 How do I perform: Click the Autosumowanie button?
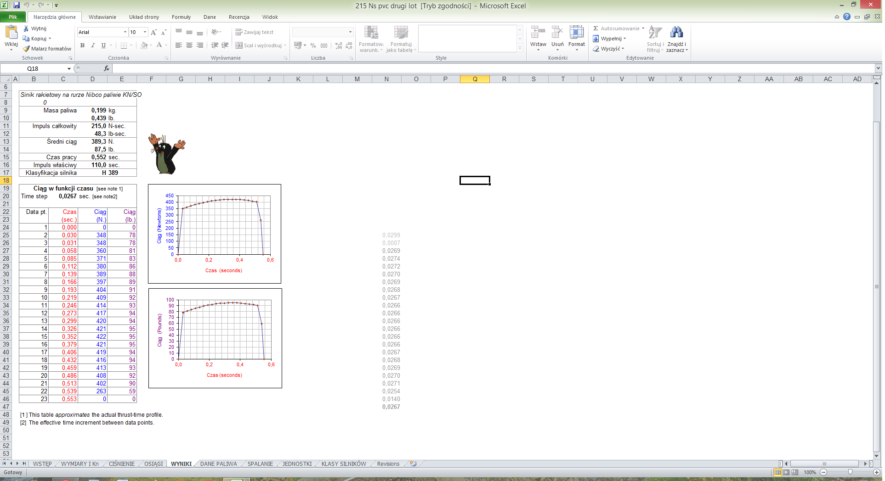pyautogui.click(x=619, y=28)
